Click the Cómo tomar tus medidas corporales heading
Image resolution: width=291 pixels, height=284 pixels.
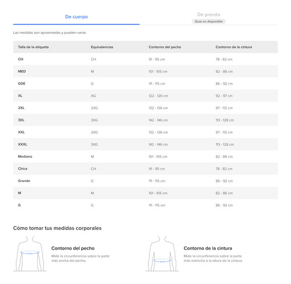click(x=57, y=228)
